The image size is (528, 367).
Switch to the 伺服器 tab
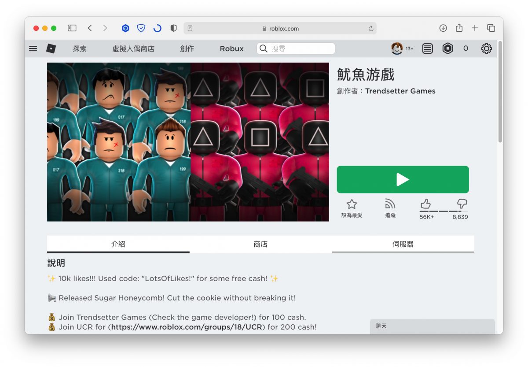click(403, 244)
